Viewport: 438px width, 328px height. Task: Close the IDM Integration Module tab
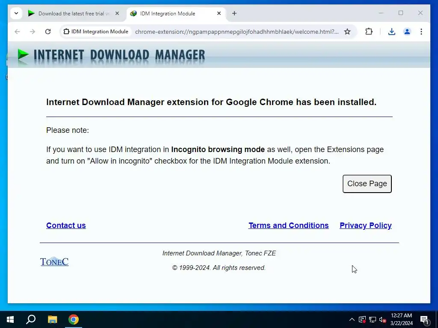pyautogui.click(x=219, y=13)
